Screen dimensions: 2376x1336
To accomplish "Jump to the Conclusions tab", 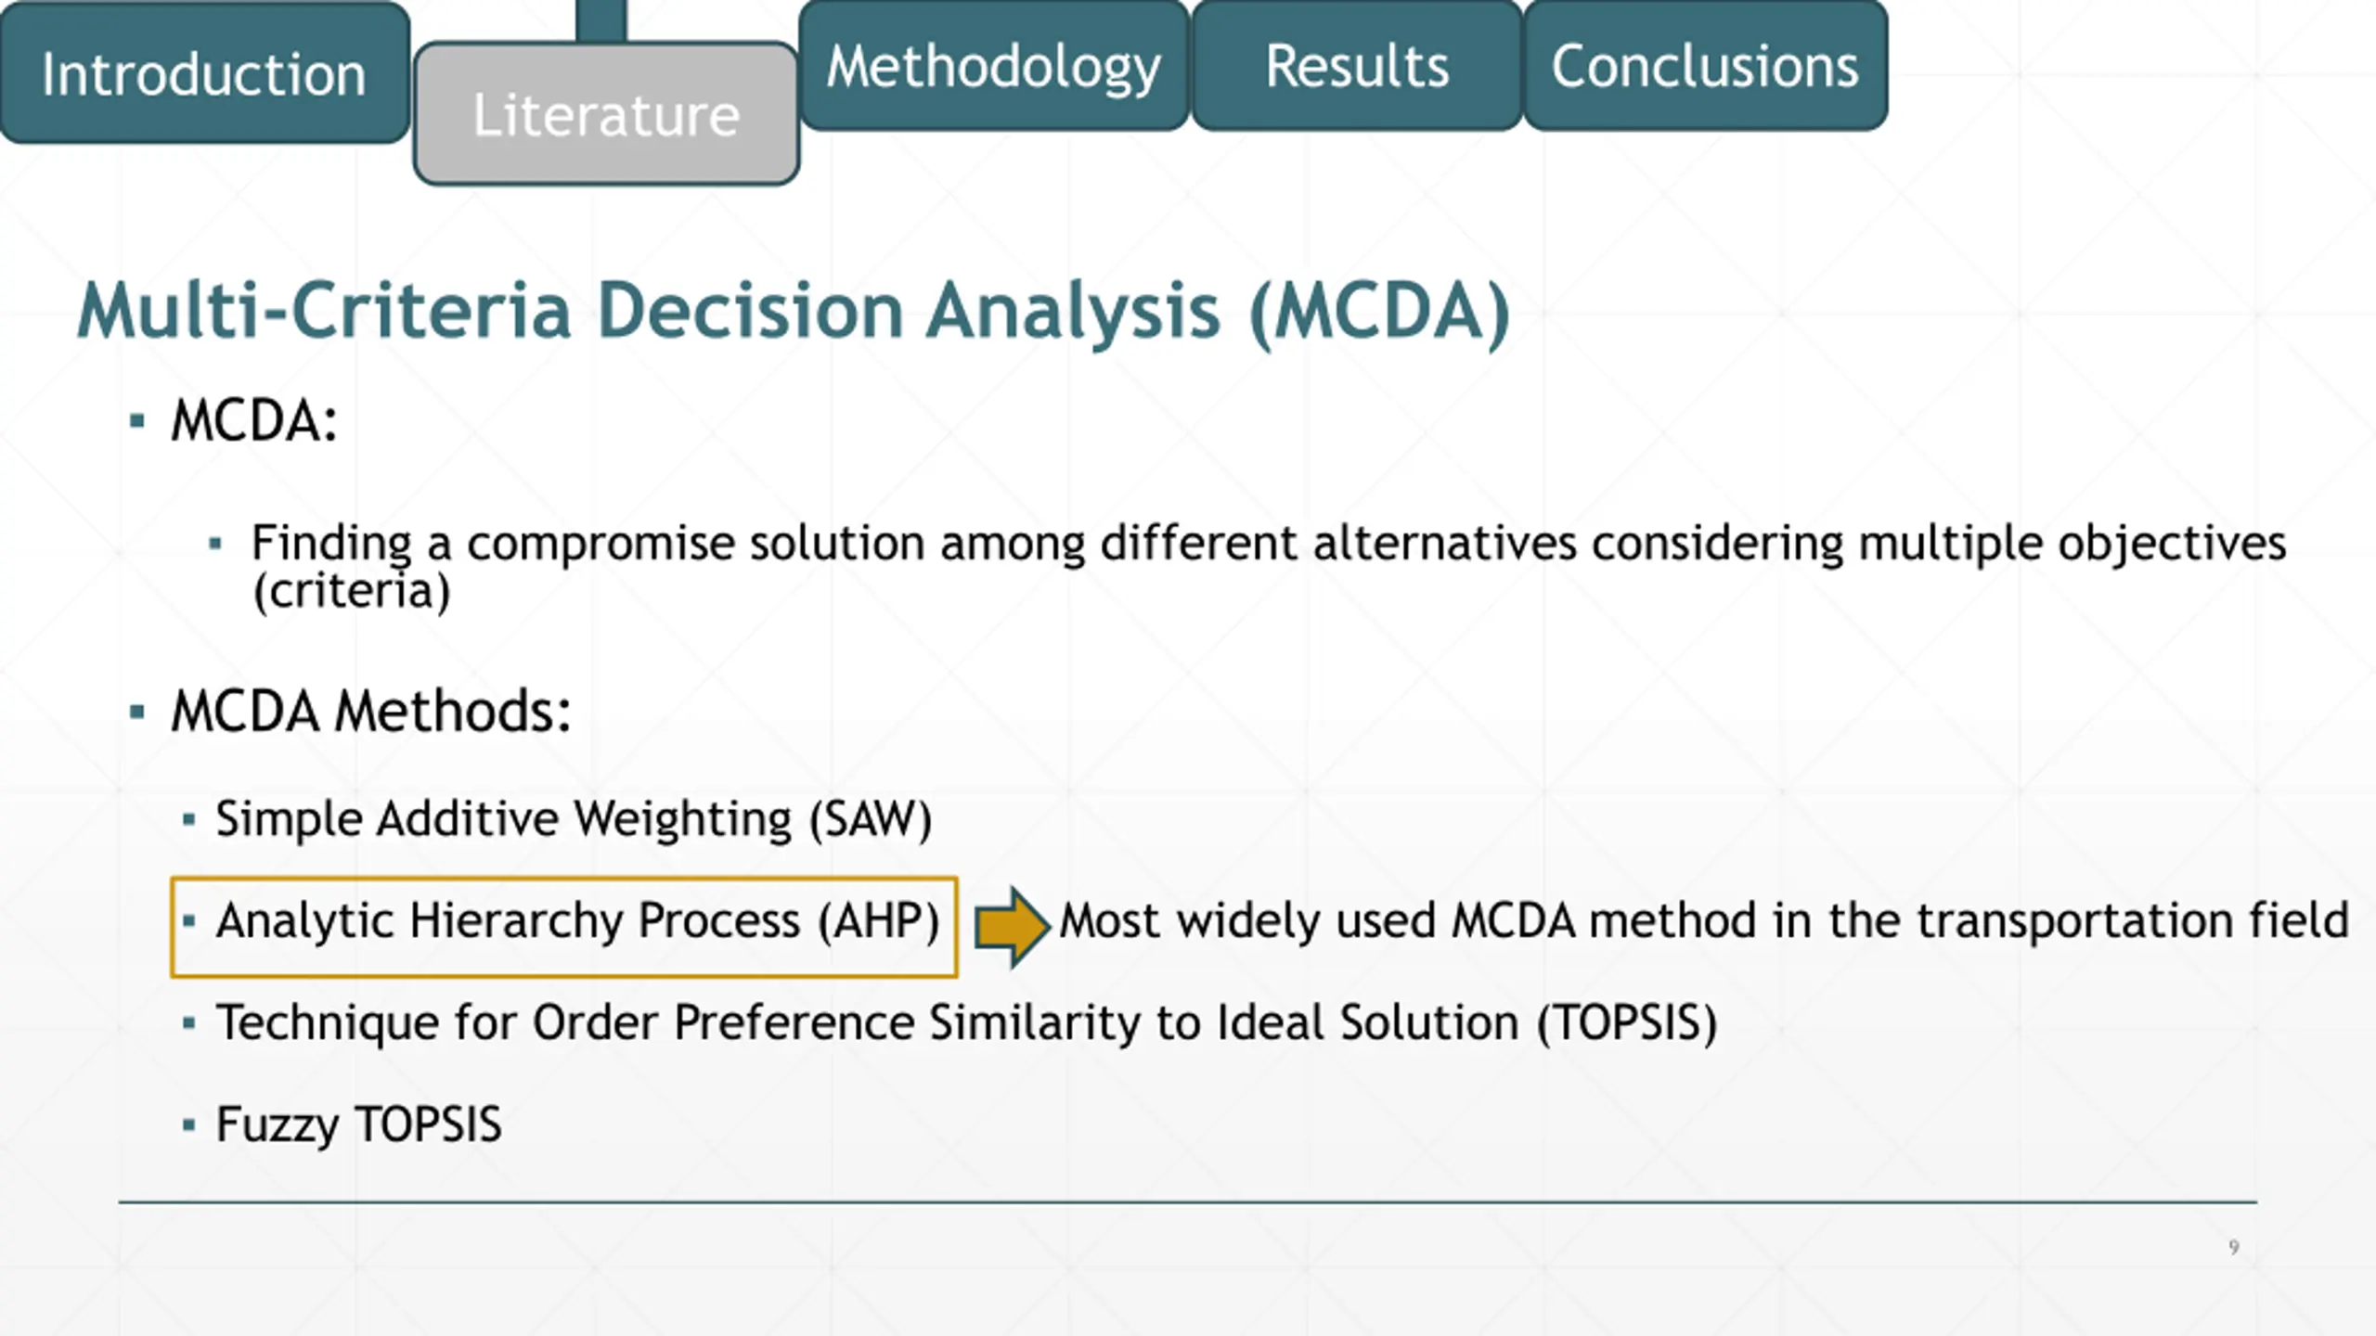I will coord(1705,65).
